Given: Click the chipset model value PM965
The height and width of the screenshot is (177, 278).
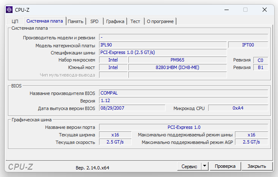Looking at the screenshot, I should coord(178,60).
